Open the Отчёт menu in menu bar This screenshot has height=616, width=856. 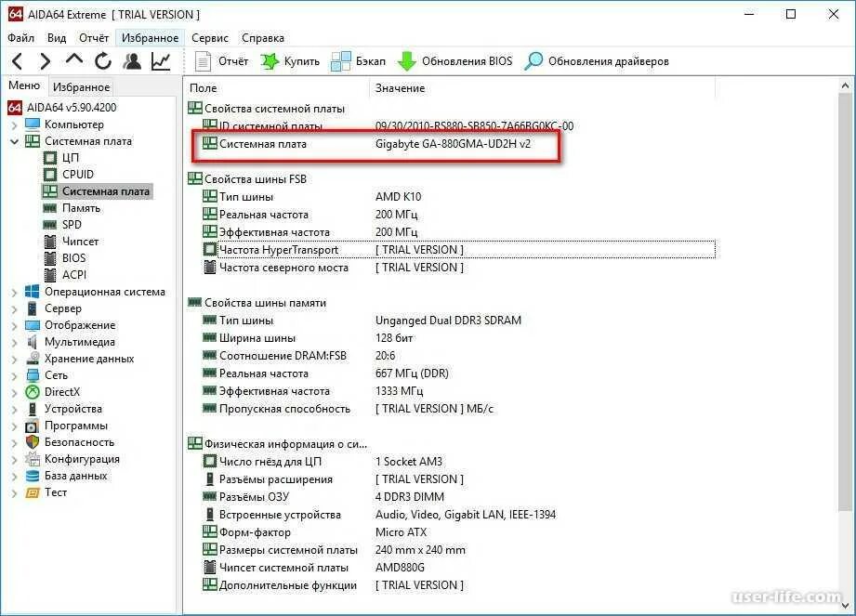tap(94, 38)
